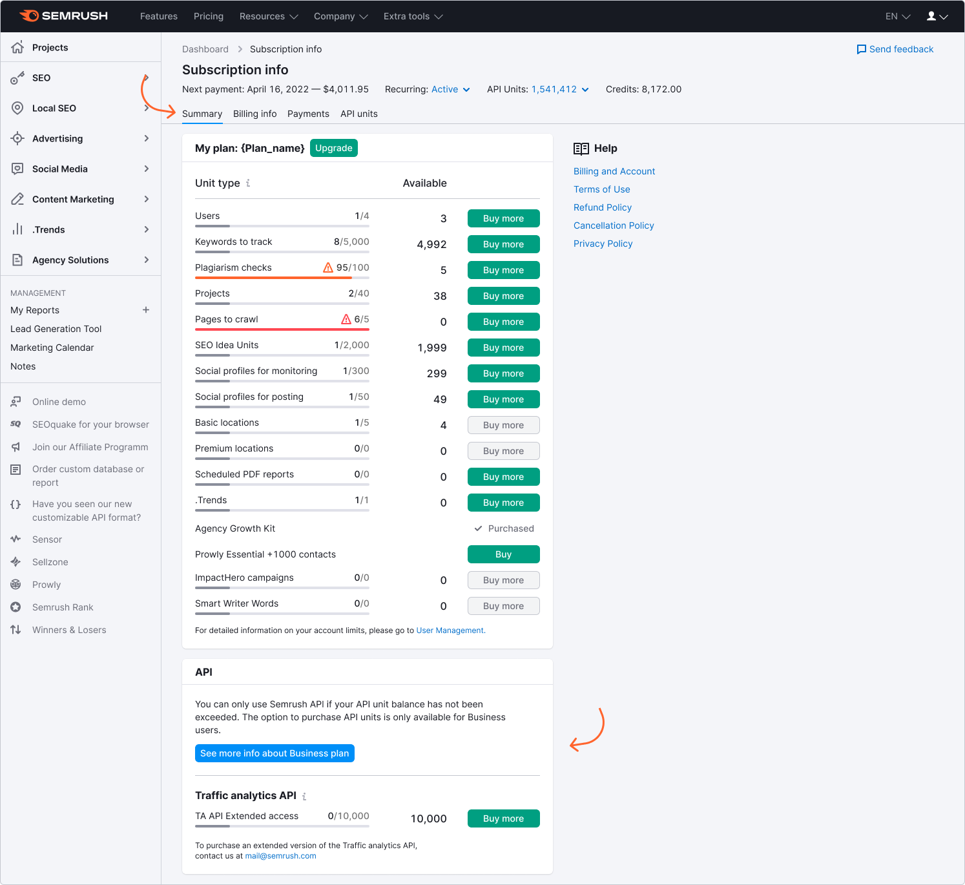This screenshot has width=965, height=885.
Task: Open the Resources dropdown menu
Action: [x=269, y=16]
